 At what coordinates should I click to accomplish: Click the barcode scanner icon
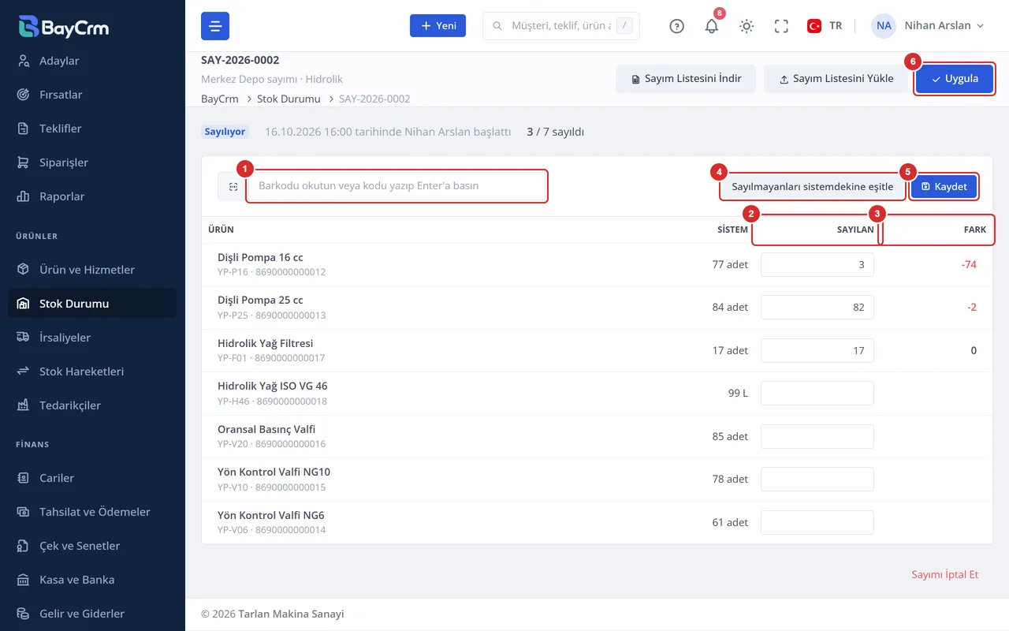click(233, 186)
